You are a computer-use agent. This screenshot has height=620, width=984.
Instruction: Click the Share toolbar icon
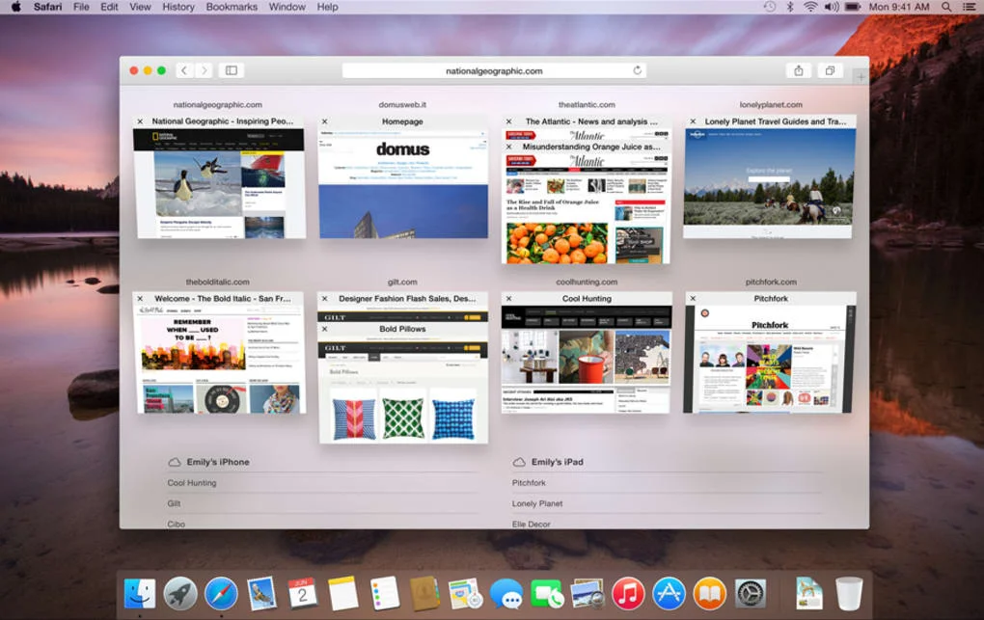tap(798, 70)
